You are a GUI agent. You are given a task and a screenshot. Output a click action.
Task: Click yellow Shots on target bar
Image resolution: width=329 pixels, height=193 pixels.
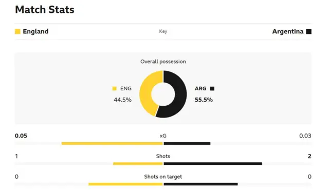pyautogui.click(x=125, y=184)
